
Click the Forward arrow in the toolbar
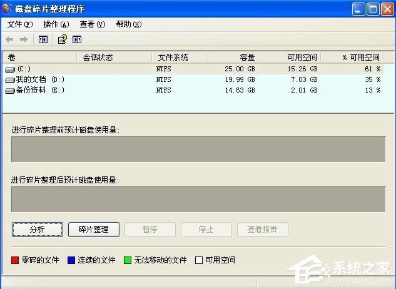click(x=24, y=39)
